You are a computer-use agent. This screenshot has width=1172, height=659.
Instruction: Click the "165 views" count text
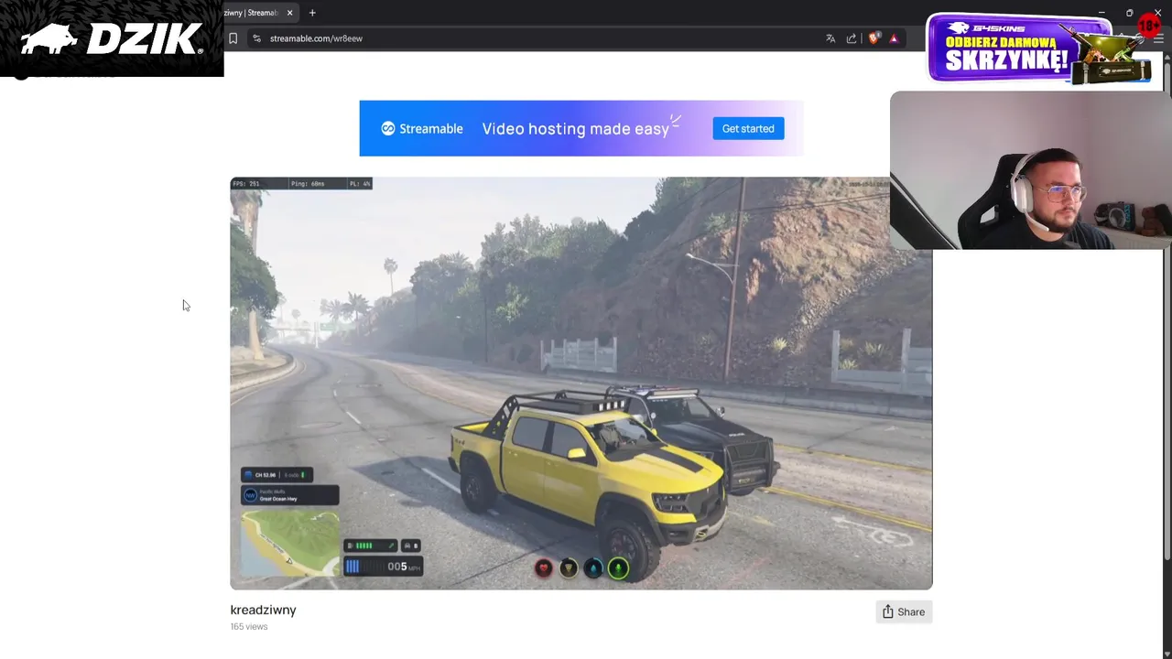coord(249,626)
